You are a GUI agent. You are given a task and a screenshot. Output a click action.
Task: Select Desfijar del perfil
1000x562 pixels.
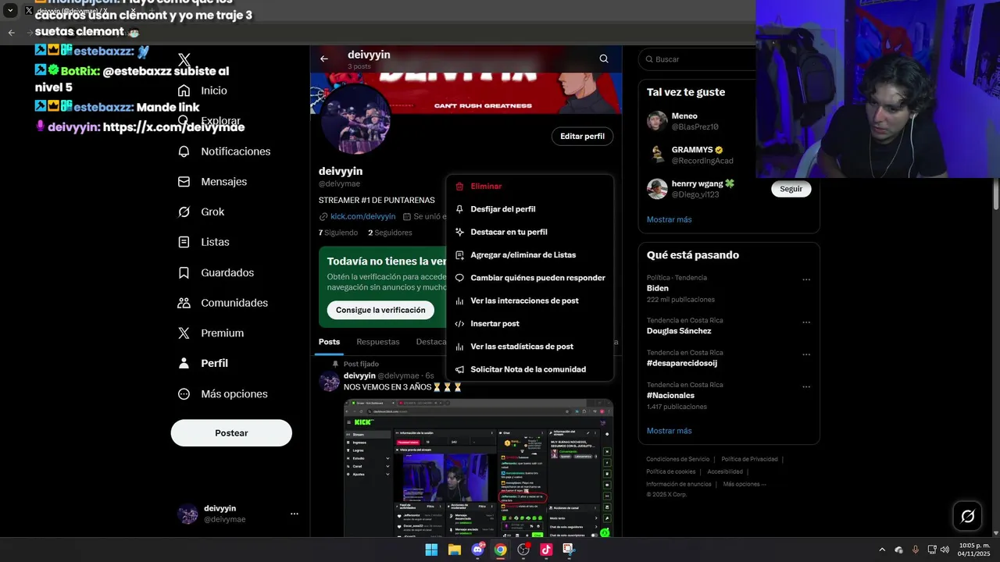pos(530,209)
